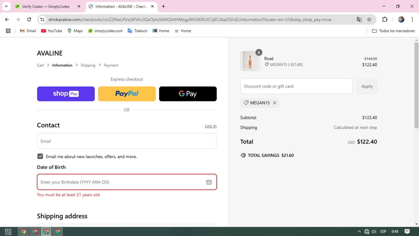Open first Chrome taskbar icon
This screenshot has width=419, height=236.
(x=23, y=232)
